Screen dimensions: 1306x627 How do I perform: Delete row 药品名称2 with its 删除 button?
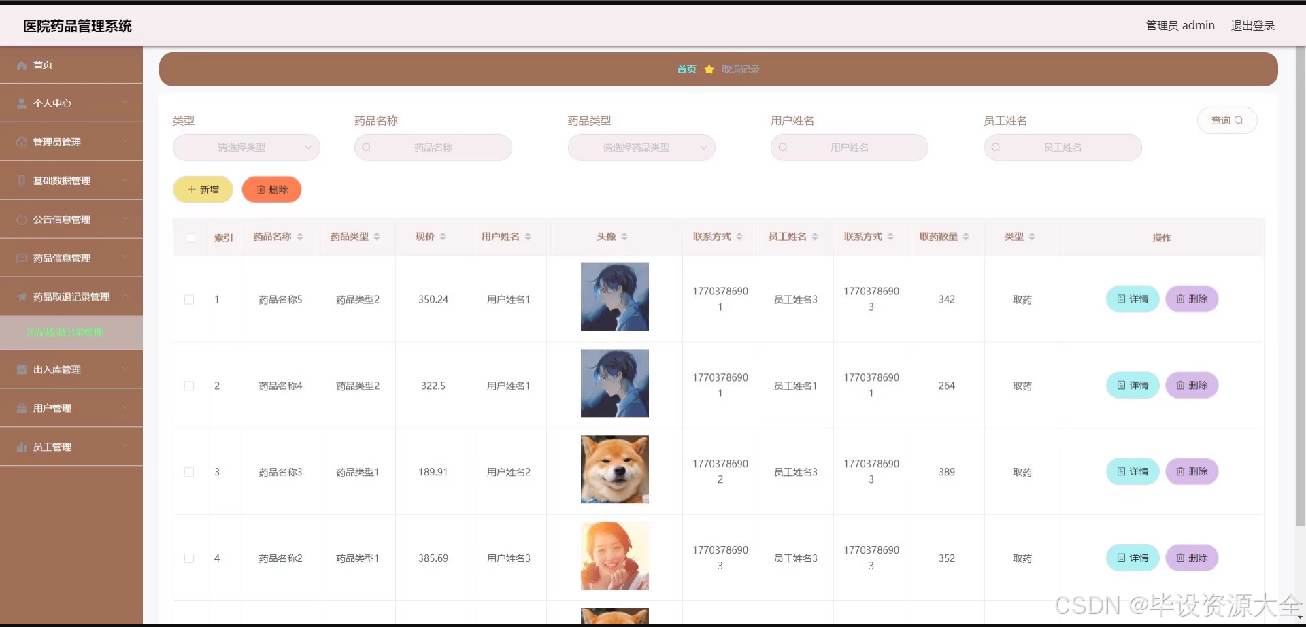click(1192, 558)
